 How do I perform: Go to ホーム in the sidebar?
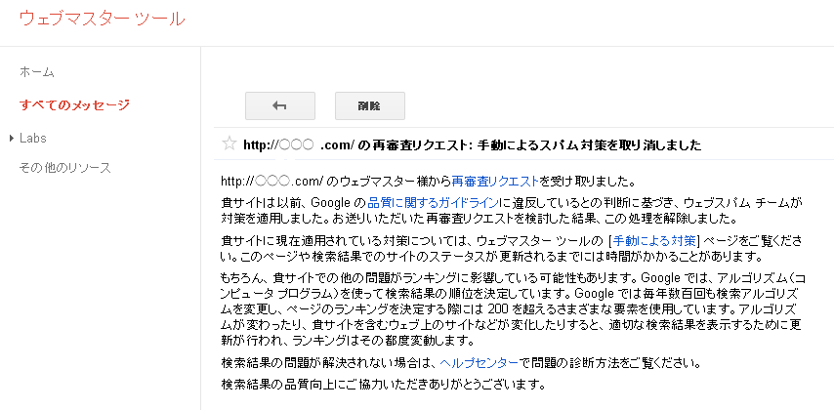point(37,72)
